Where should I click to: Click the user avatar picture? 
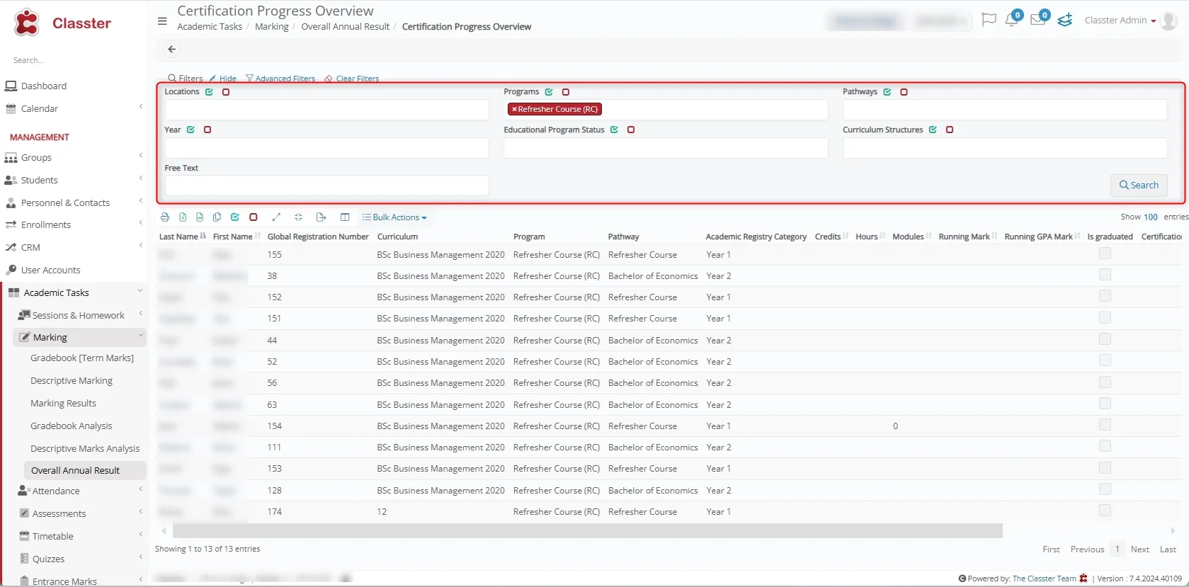[1170, 21]
